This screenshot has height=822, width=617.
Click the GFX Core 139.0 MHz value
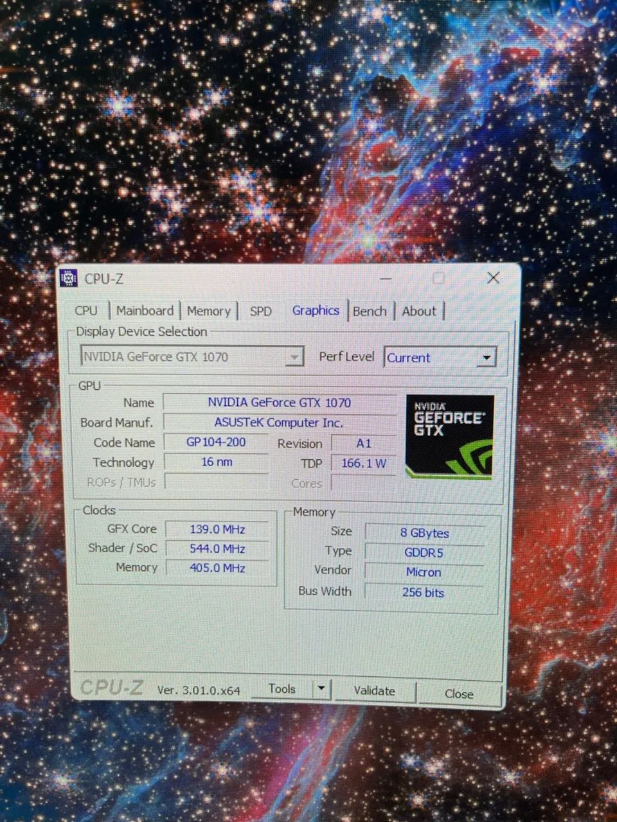click(x=217, y=529)
